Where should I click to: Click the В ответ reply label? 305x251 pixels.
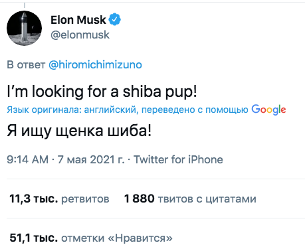26,65
